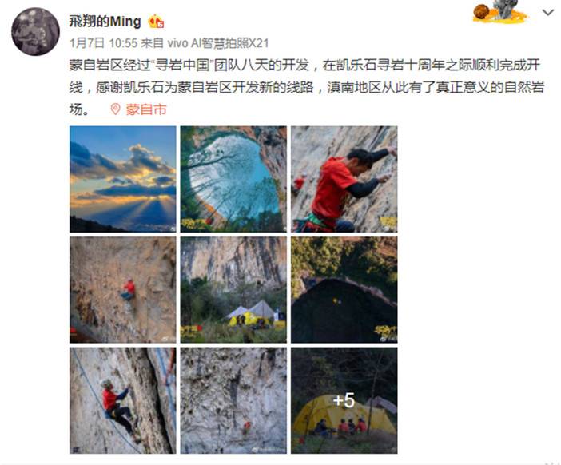Open the 蒙自市 location link
This screenshot has height=465, width=561.
pos(146,109)
